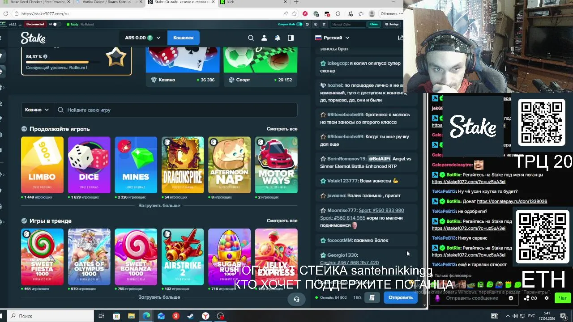Click the Кошелек button
The height and width of the screenshot is (322, 573).
[x=184, y=38]
